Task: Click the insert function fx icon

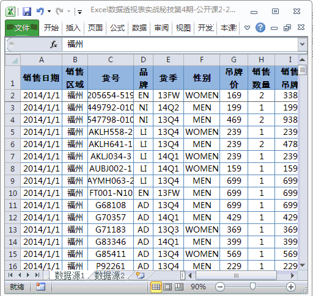Action: [x=54, y=45]
